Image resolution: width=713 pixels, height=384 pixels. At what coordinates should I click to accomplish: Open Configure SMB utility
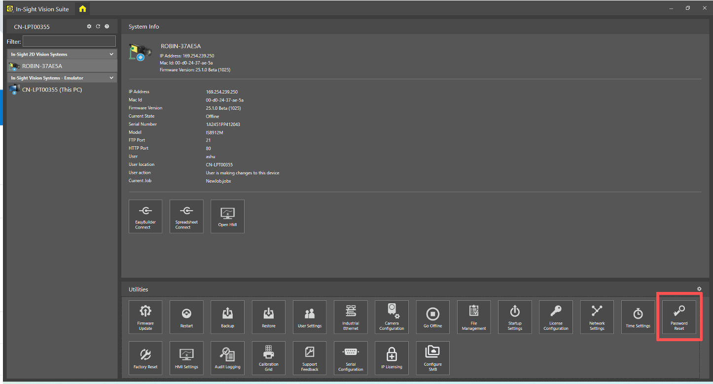(433, 358)
